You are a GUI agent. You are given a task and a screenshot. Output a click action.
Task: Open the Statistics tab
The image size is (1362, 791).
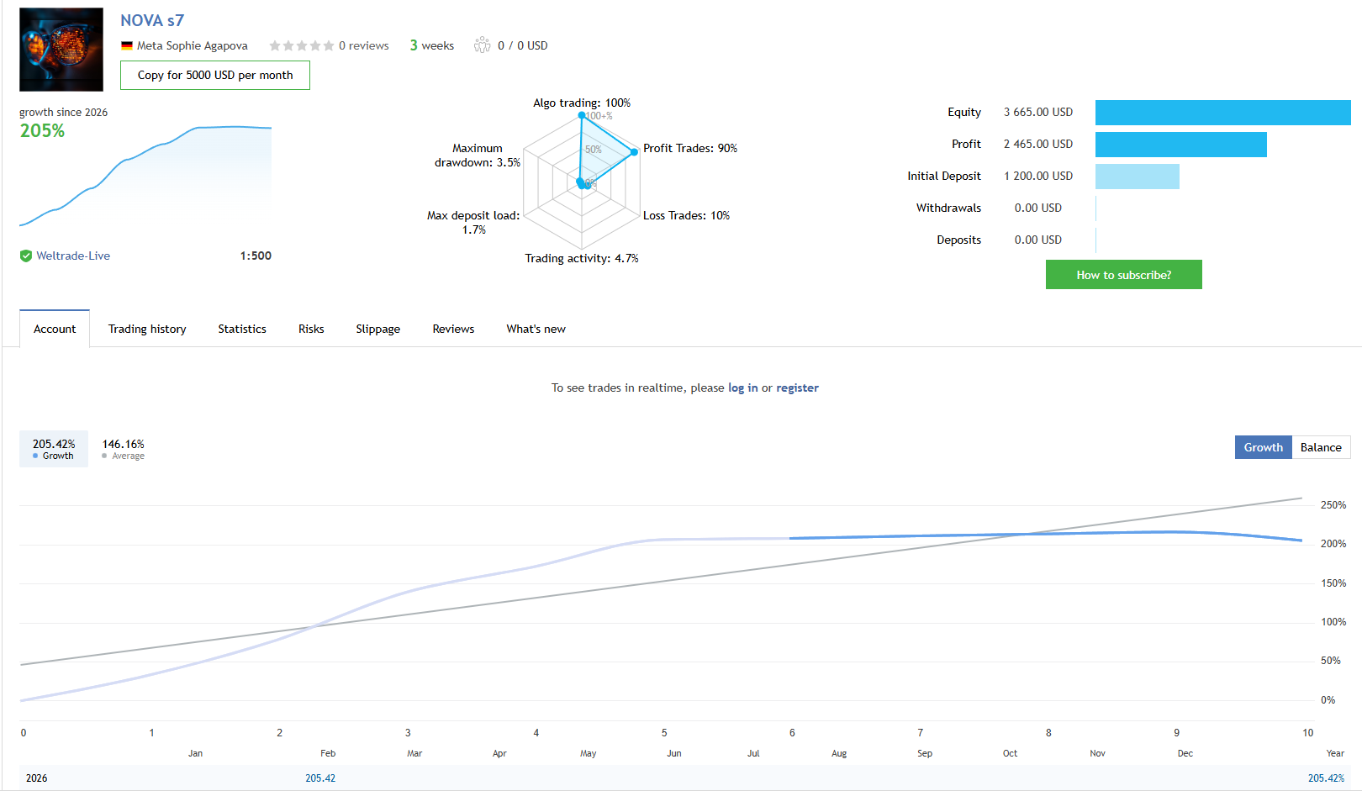click(x=241, y=329)
